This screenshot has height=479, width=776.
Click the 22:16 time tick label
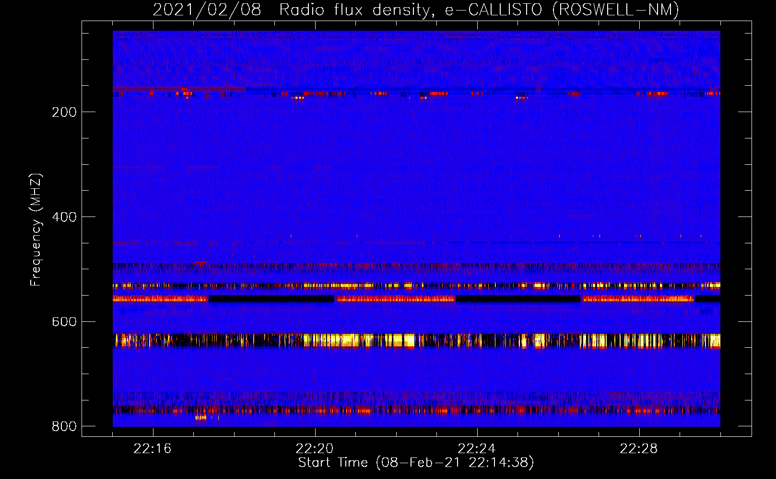point(153,449)
